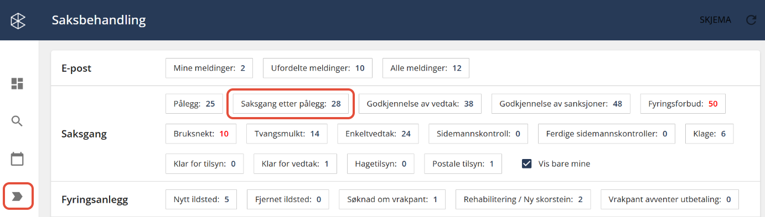Open Hagetilsyn: 0
The width and height of the screenshot is (765, 217).
pos(381,163)
